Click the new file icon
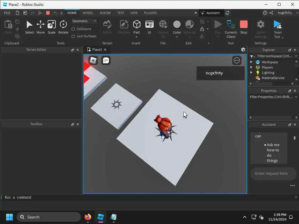Viewport: 299px width, 224px height. pos(17,13)
